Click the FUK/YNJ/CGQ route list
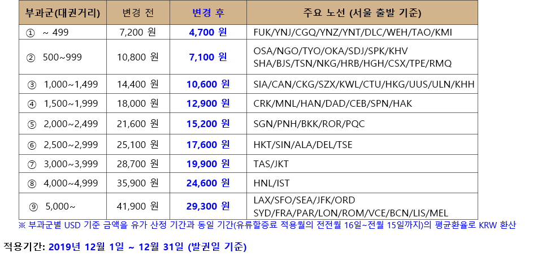 (353, 32)
